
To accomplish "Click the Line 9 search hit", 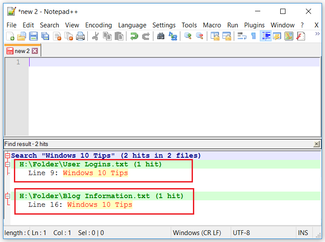I will pos(78,173).
